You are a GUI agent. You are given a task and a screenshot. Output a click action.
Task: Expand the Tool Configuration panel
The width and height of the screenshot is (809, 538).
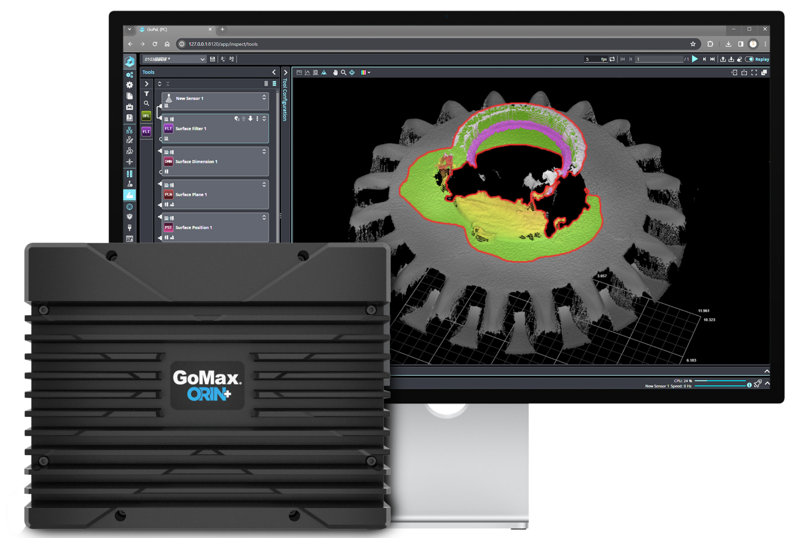pos(285,73)
